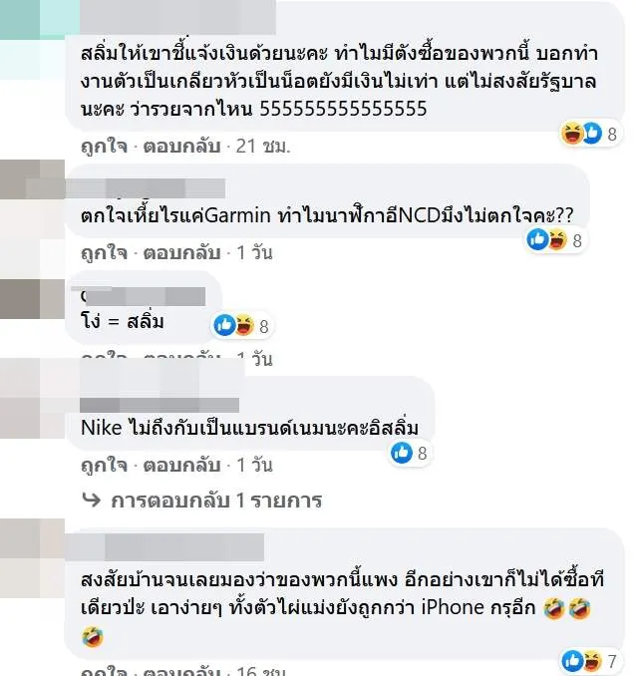638x676 pixels.
Task: Click ถูกใจ under the Nike comment
Action: click(104, 466)
